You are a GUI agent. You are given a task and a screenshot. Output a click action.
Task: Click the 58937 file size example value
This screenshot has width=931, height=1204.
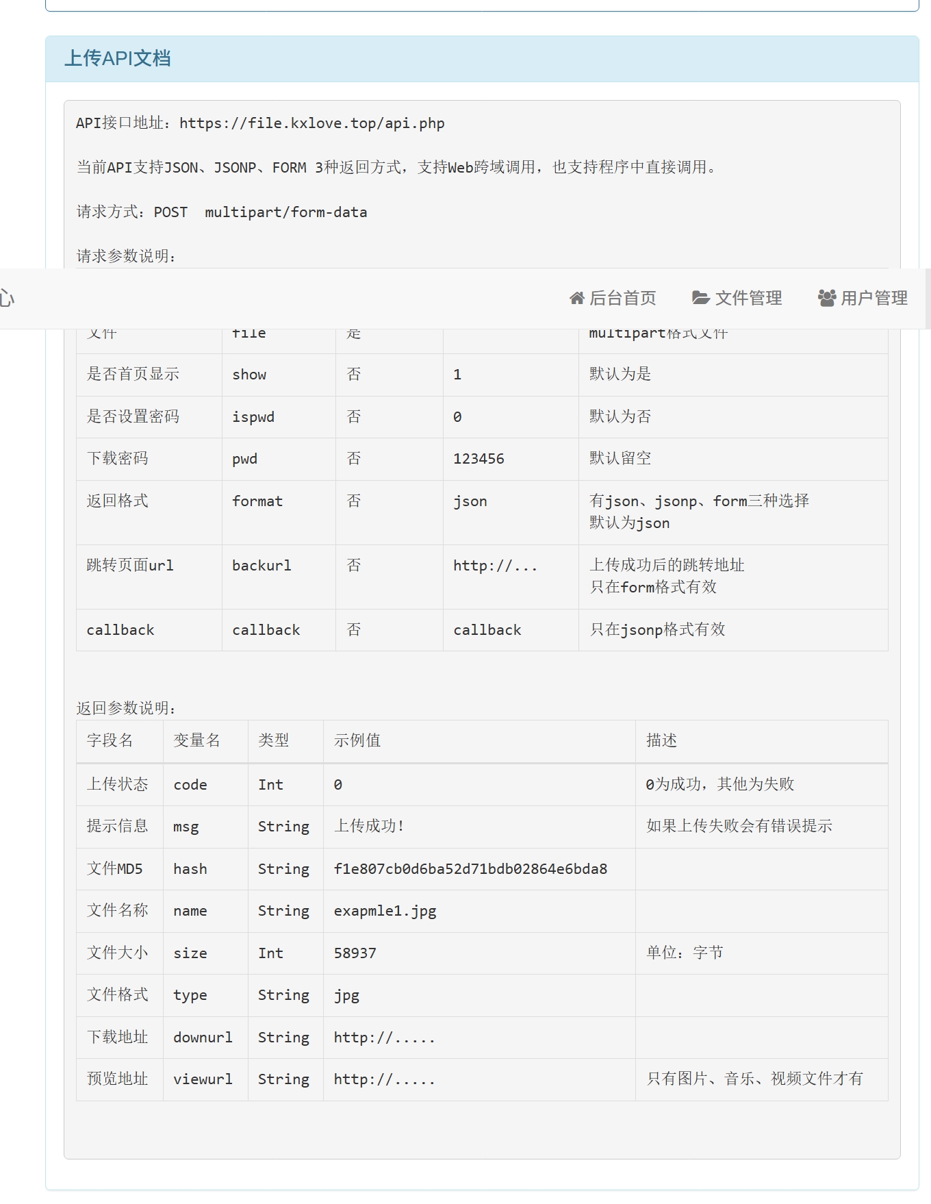click(355, 953)
